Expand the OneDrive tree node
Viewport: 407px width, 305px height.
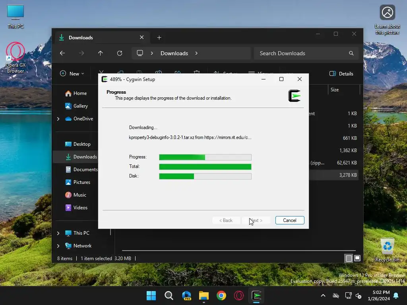(x=58, y=119)
